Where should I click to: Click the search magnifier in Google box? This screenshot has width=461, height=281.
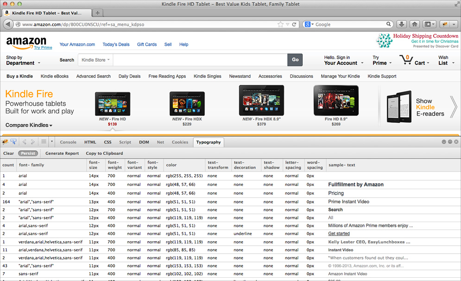click(388, 24)
